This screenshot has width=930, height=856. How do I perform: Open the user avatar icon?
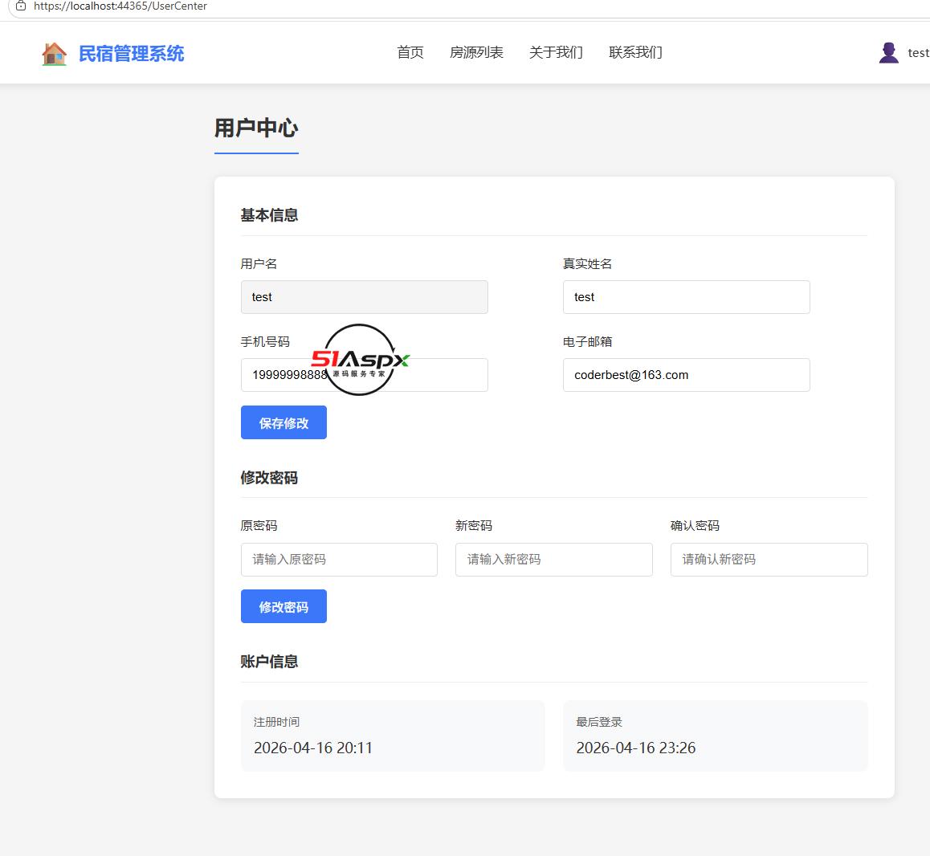pyautogui.click(x=888, y=53)
